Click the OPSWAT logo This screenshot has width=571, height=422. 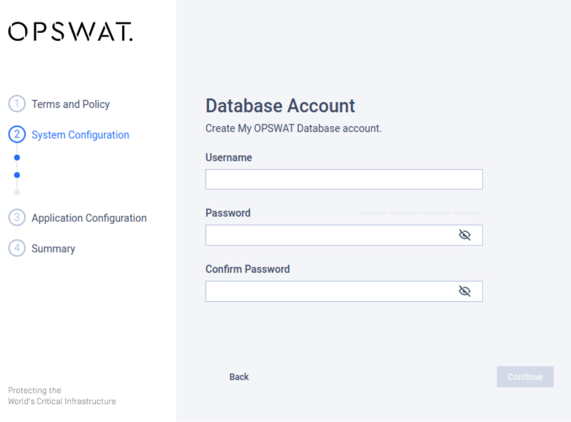point(70,32)
